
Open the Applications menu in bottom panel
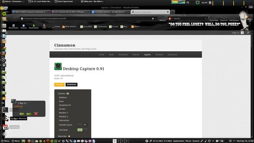pyautogui.click(x=179, y=141)
